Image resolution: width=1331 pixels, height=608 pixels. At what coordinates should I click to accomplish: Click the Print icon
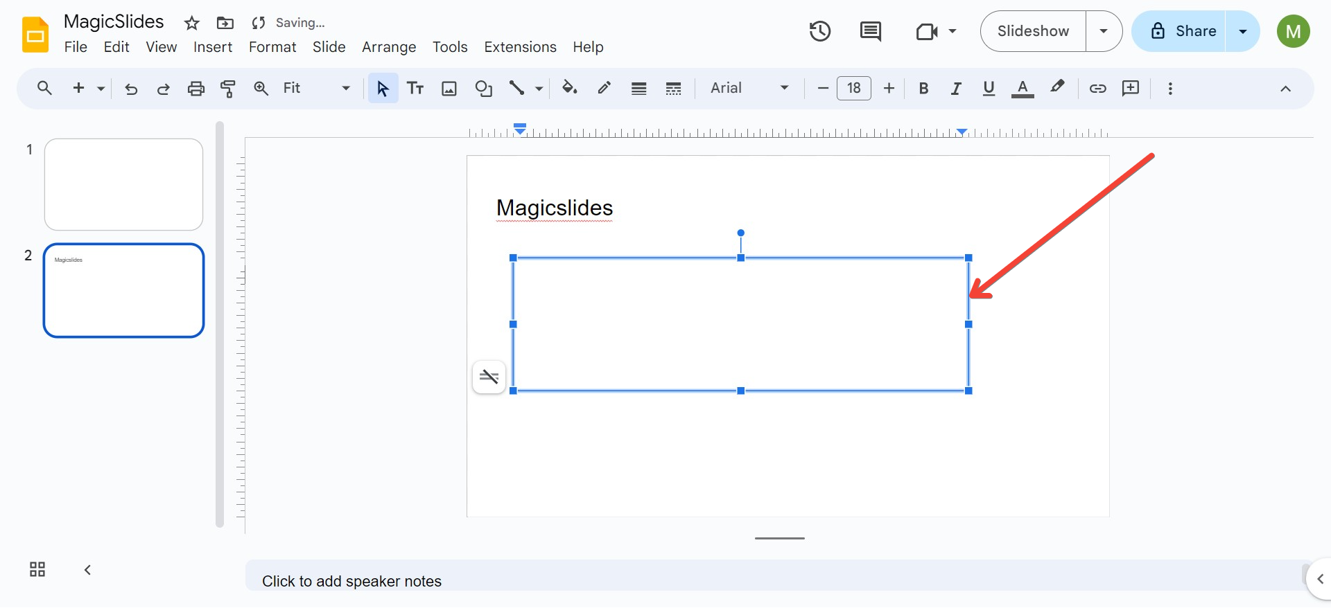point(196,89)
